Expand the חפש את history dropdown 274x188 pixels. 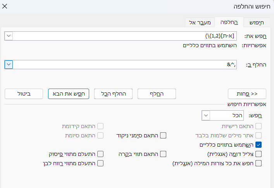[9, 36]
